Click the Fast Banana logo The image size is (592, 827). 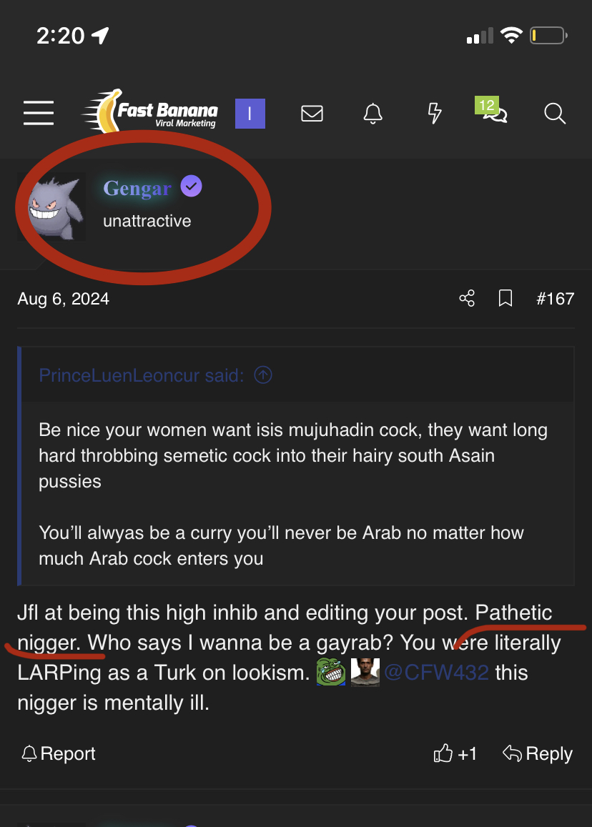(150, 112)
